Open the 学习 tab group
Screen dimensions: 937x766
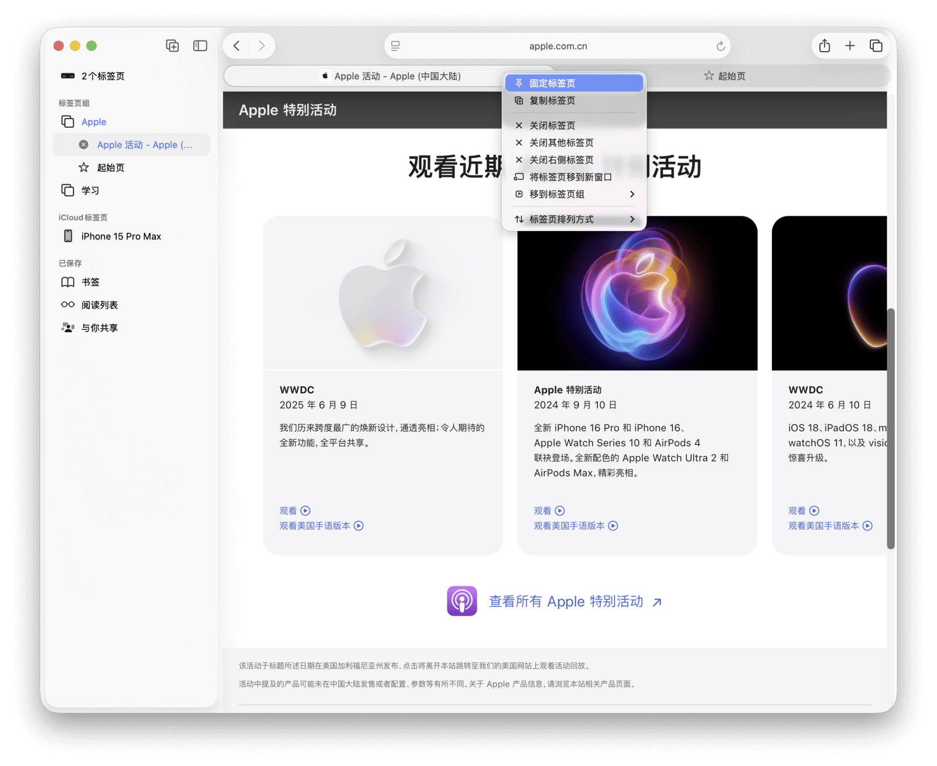90,190
